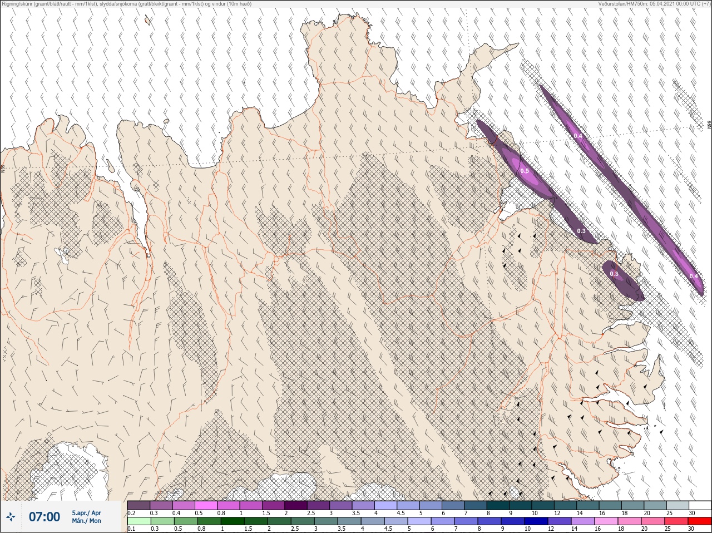Viewport: 712px width, 533px height.
Task: Select the 25 pale grey swatch on snow scale
Action: (678, 505)
